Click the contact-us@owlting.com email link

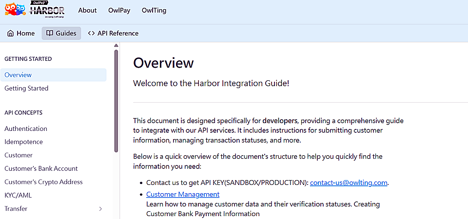349,182
